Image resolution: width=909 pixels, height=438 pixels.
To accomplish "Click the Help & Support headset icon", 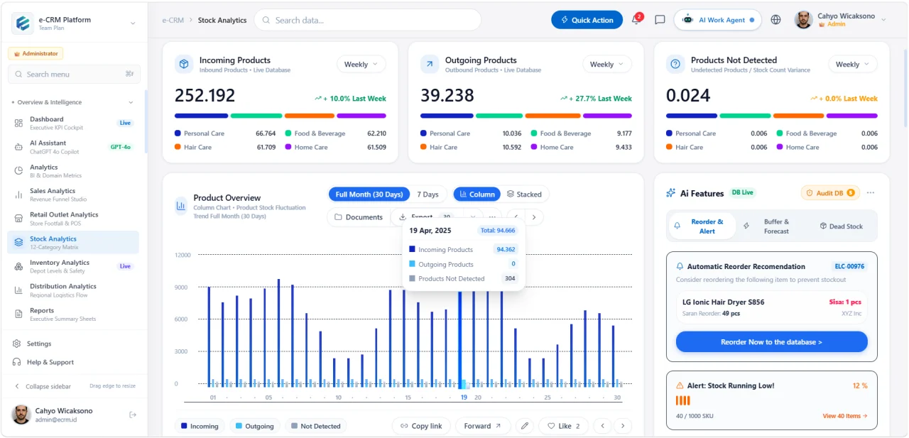I will 18,362.
